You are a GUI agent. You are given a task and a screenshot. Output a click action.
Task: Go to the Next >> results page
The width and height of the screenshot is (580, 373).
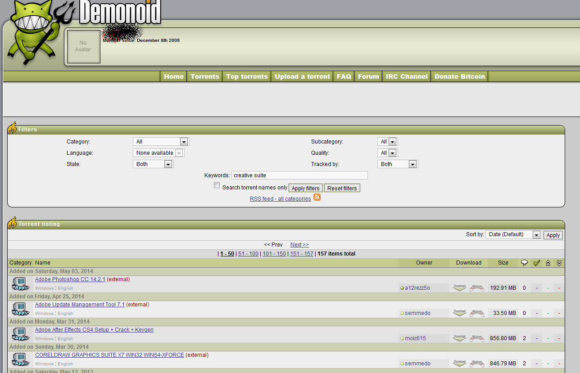[299, 245]
